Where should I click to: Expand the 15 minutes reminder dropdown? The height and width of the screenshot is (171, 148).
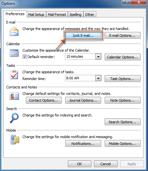tap(98, 56)
